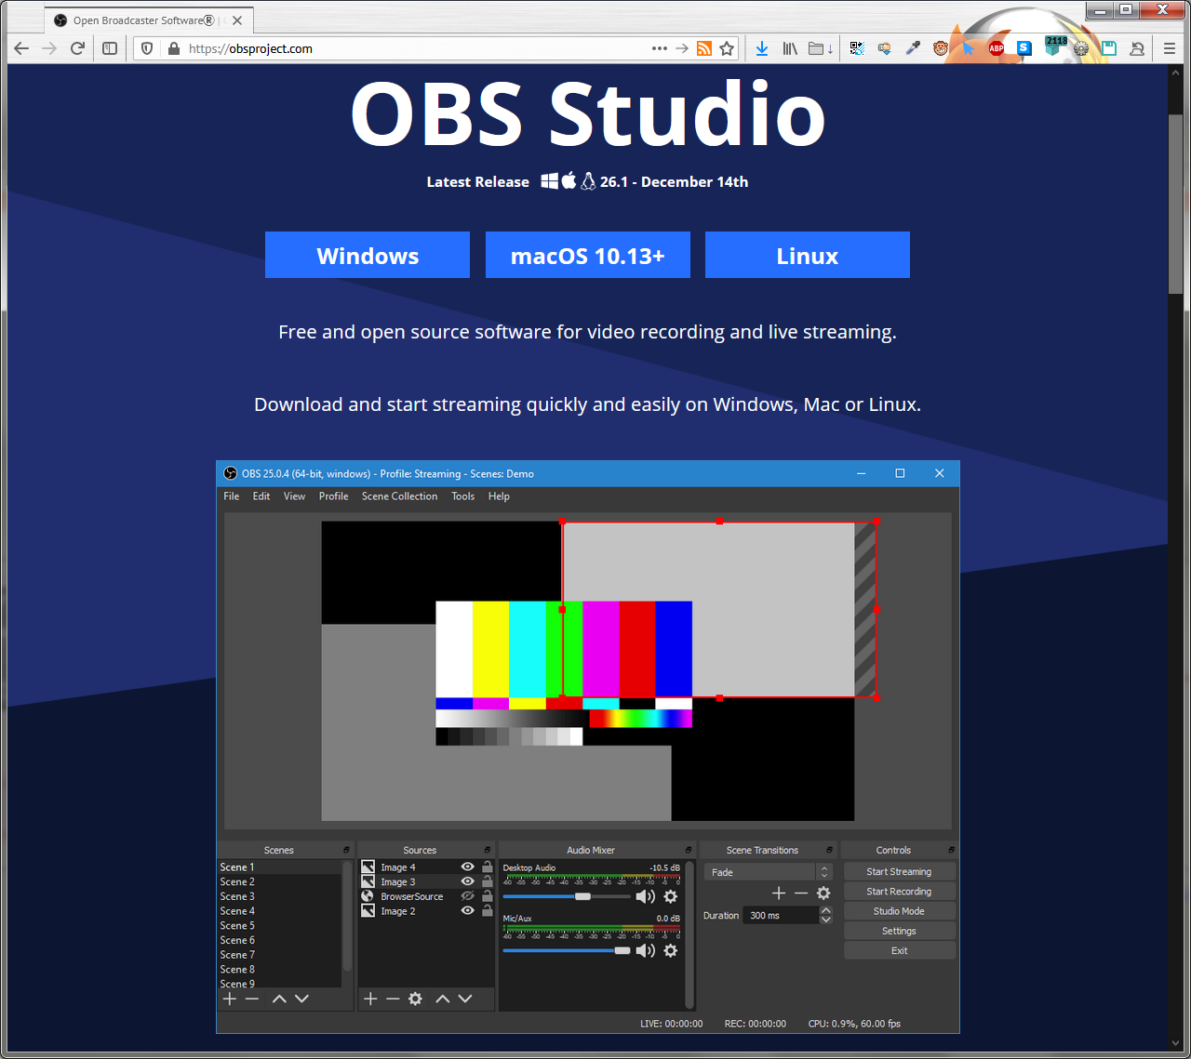Undock the Sources panel
The width and height of the screenshot is (1191, 1059).
(488, 850)
